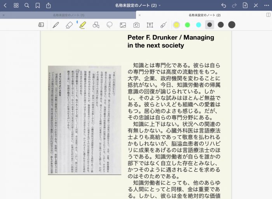Choose the yellow highlighter color
Image resolution: width=272 pixels, height=199 pixels.
(x=176, y=25)
